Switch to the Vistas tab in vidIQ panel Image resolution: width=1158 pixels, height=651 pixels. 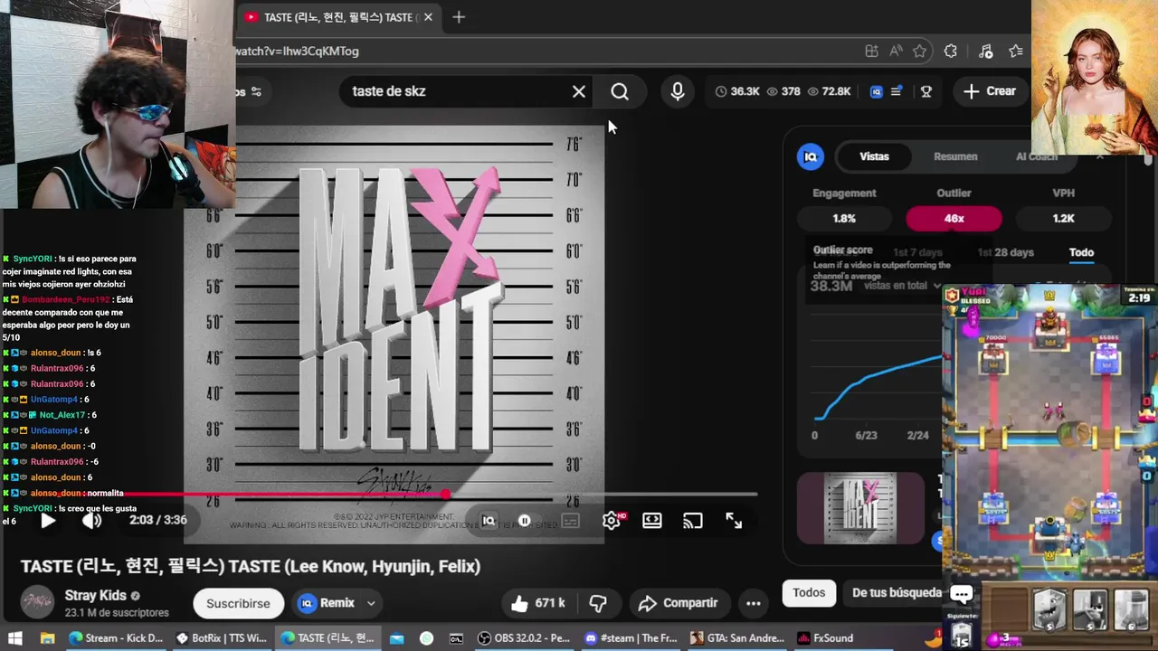click(874, 156)
